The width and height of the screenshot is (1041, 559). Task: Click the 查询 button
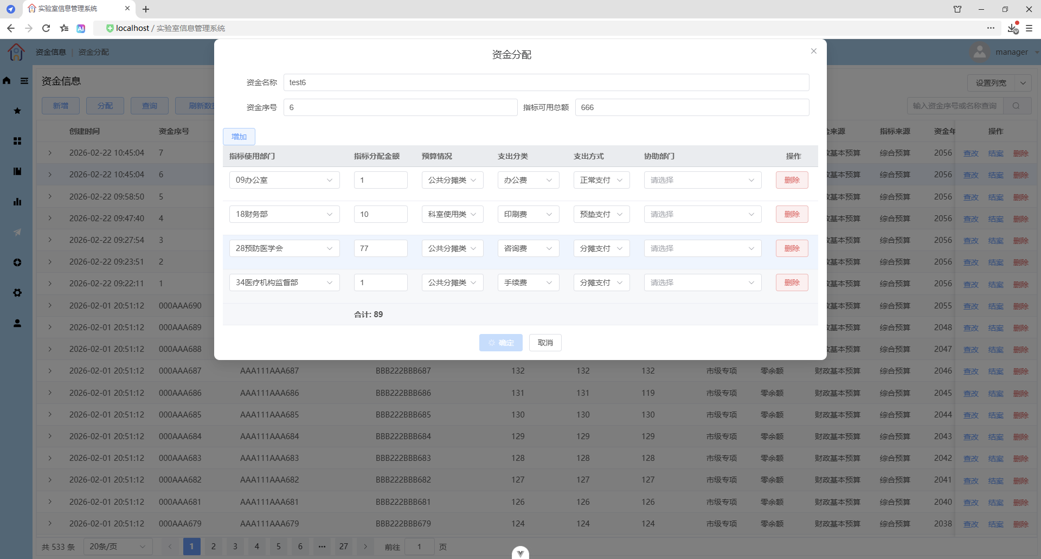tap(150, 106)
